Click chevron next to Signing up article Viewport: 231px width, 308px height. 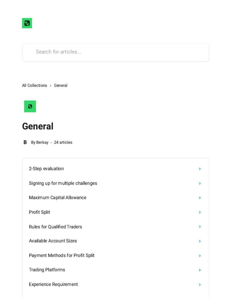(x=200, y=183)
